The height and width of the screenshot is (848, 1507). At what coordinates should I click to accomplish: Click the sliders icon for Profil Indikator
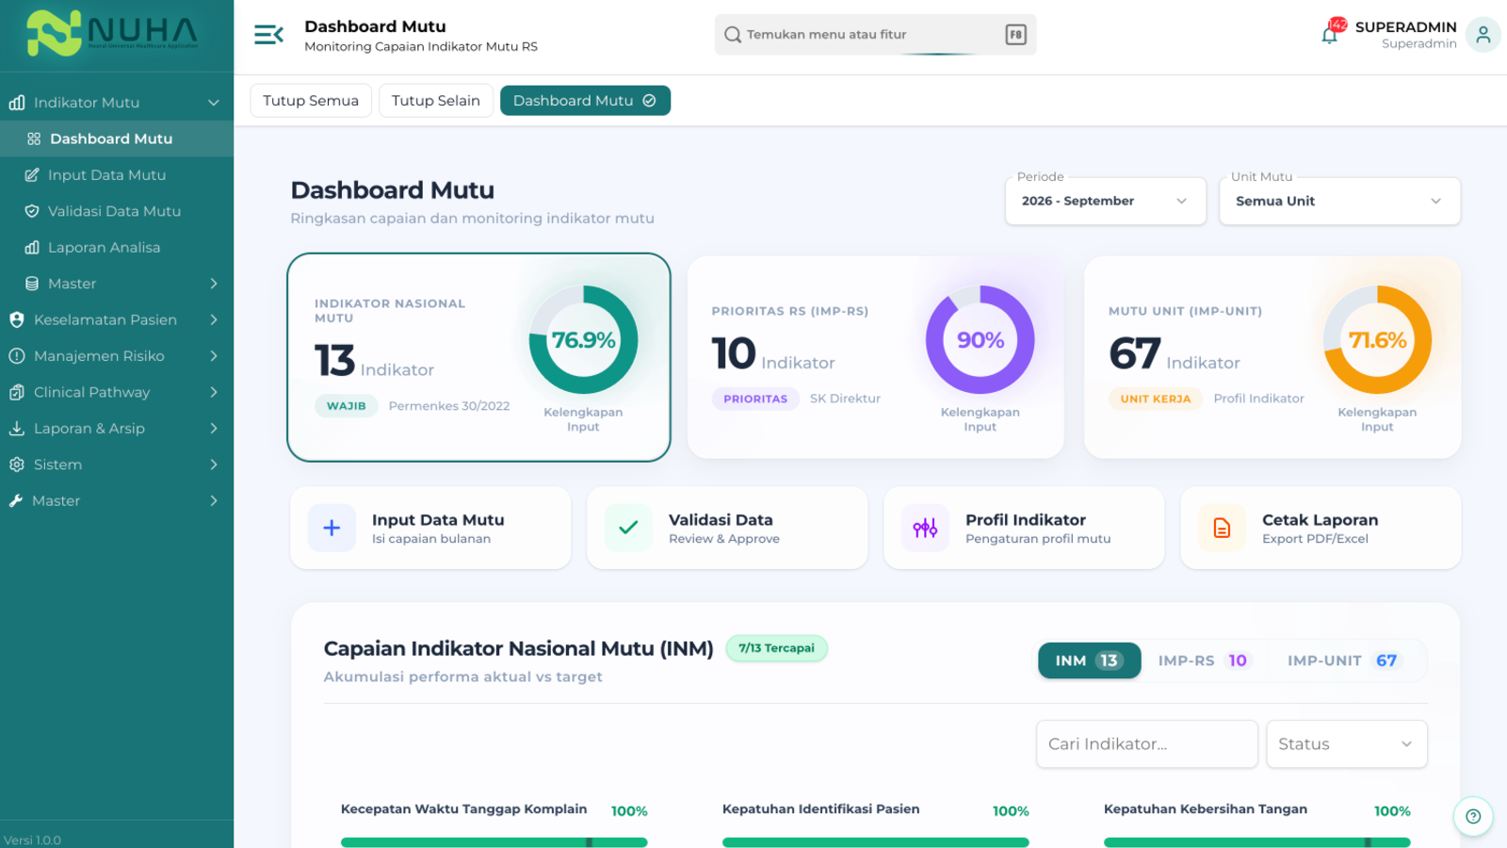pos(925,528)
